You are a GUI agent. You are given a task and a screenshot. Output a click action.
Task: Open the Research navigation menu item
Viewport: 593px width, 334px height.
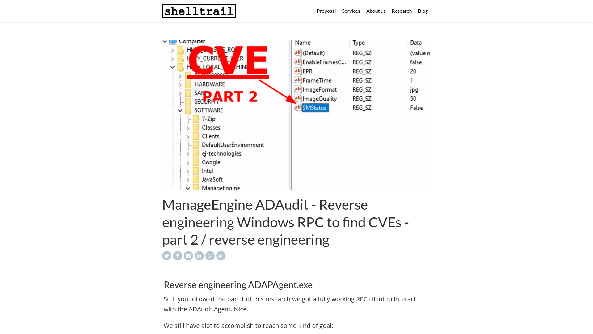coord(402,11)
